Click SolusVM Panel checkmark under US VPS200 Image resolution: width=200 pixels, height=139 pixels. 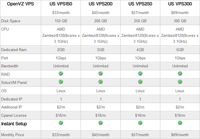pos(101,82)
